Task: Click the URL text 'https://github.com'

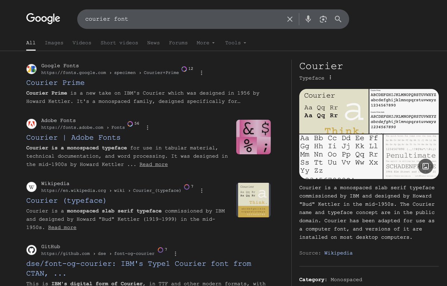Action: (66, 254)
